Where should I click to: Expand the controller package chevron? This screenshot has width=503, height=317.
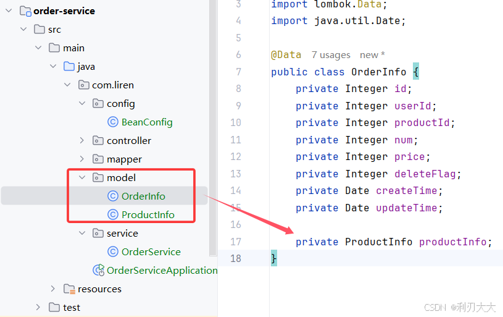coord(82,141)
